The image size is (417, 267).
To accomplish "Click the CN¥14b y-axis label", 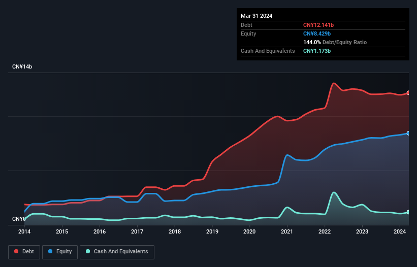I will tap(22, 66).
